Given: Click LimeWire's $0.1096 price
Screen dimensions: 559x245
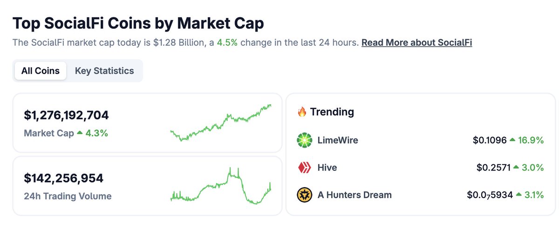Looking at the screenshot, I should tap(490, 140).
